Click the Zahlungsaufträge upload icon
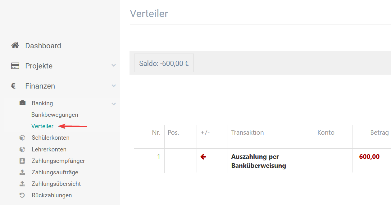 tap(22, 172)
